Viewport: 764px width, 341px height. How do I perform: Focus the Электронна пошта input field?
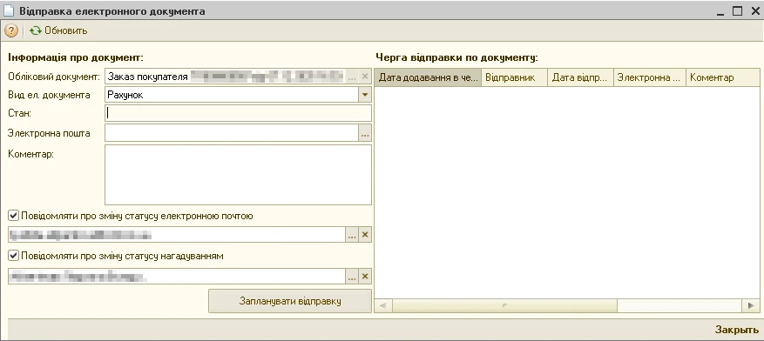tap(232, 133)
